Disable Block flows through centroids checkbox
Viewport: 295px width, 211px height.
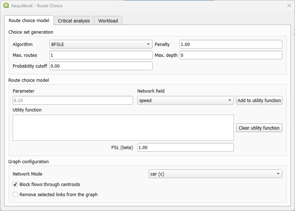pyautogui.click(x=15, y=184)
